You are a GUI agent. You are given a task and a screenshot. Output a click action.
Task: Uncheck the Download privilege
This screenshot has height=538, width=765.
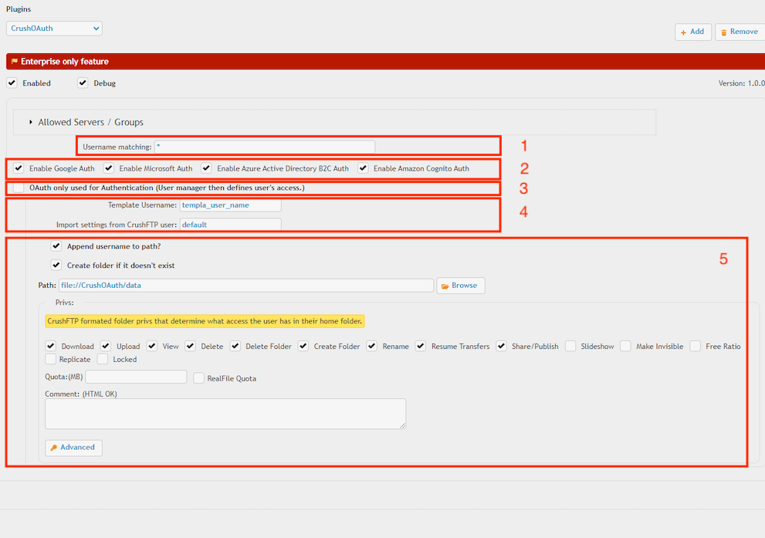tap(51, 346)
